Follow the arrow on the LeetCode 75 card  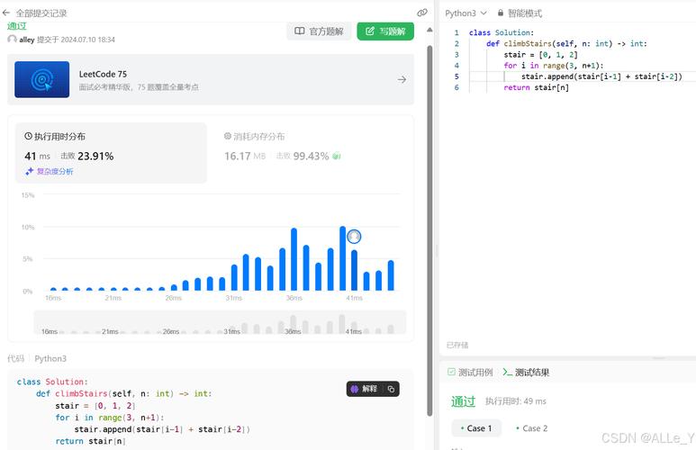402,79
